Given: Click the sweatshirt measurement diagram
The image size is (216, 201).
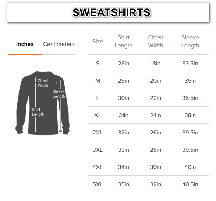Looking at the screenshot, I should tap(43, 103).
